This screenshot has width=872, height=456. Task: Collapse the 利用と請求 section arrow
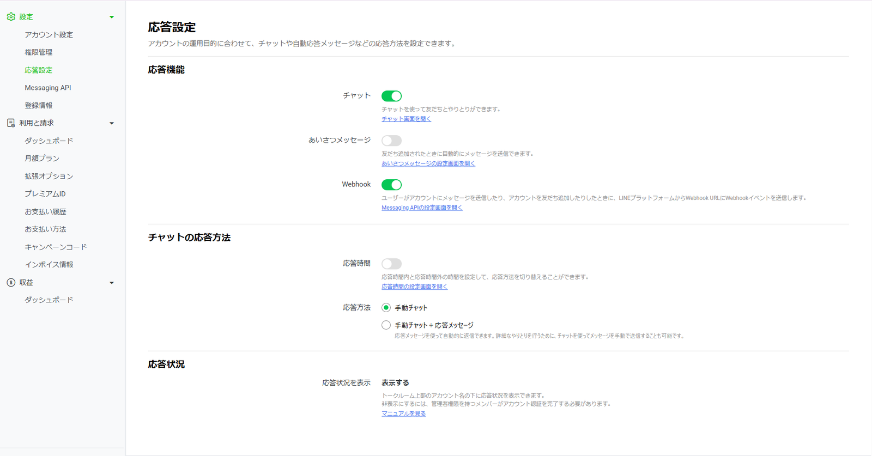tap(112, 123)
